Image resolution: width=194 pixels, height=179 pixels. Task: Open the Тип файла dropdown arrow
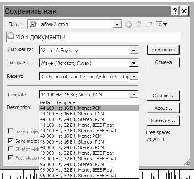pyautogui.click(x=134, y=63)
